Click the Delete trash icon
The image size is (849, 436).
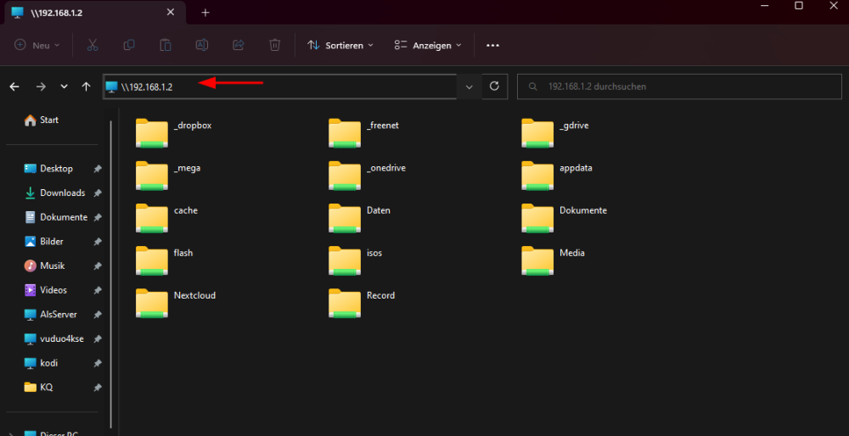(x=275, y=46)
